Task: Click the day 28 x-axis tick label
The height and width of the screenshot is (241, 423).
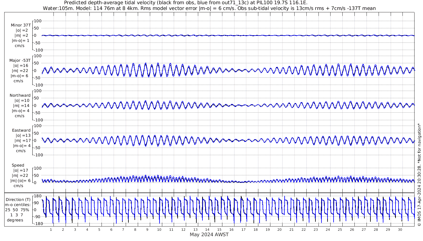Action: pyautogui.click(x=376, y=230)
